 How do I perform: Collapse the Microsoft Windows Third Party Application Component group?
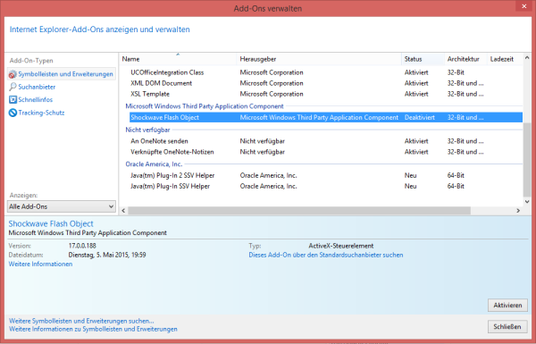click(x=205, y=106)
